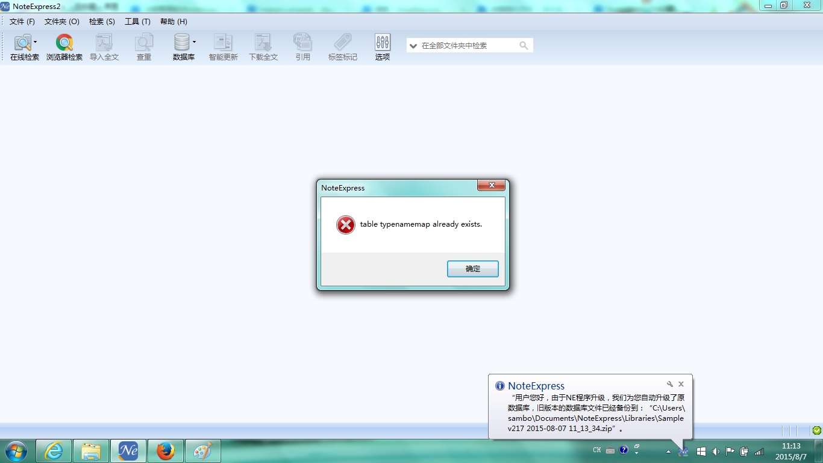Click the 'table typenamemap already exists.' message
This screenshot has height=463, width=823.
tap(421, 224)
